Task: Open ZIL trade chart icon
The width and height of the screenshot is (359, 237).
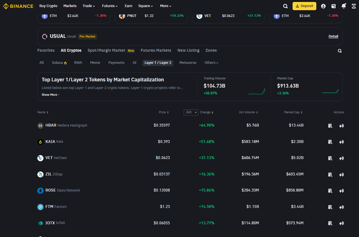Action: [x=341, y=175]
